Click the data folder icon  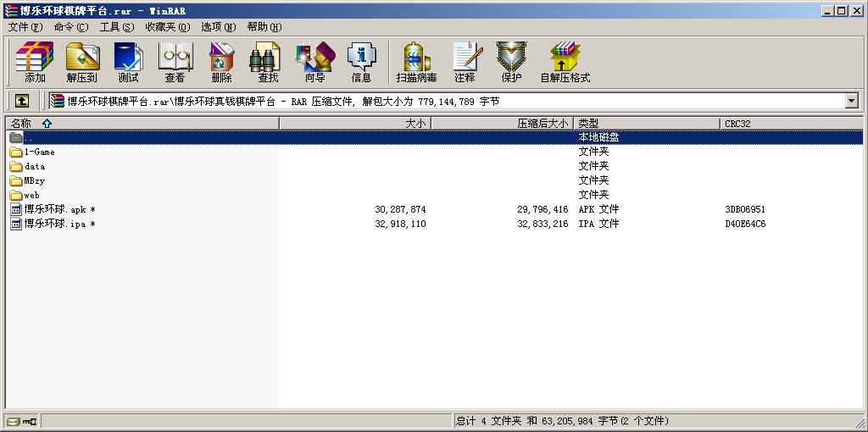tap(16, 166)
